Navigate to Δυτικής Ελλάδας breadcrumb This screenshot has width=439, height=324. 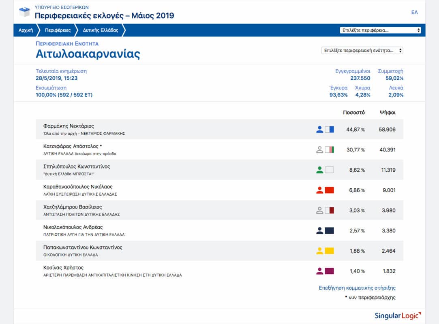tap(101, 30)
